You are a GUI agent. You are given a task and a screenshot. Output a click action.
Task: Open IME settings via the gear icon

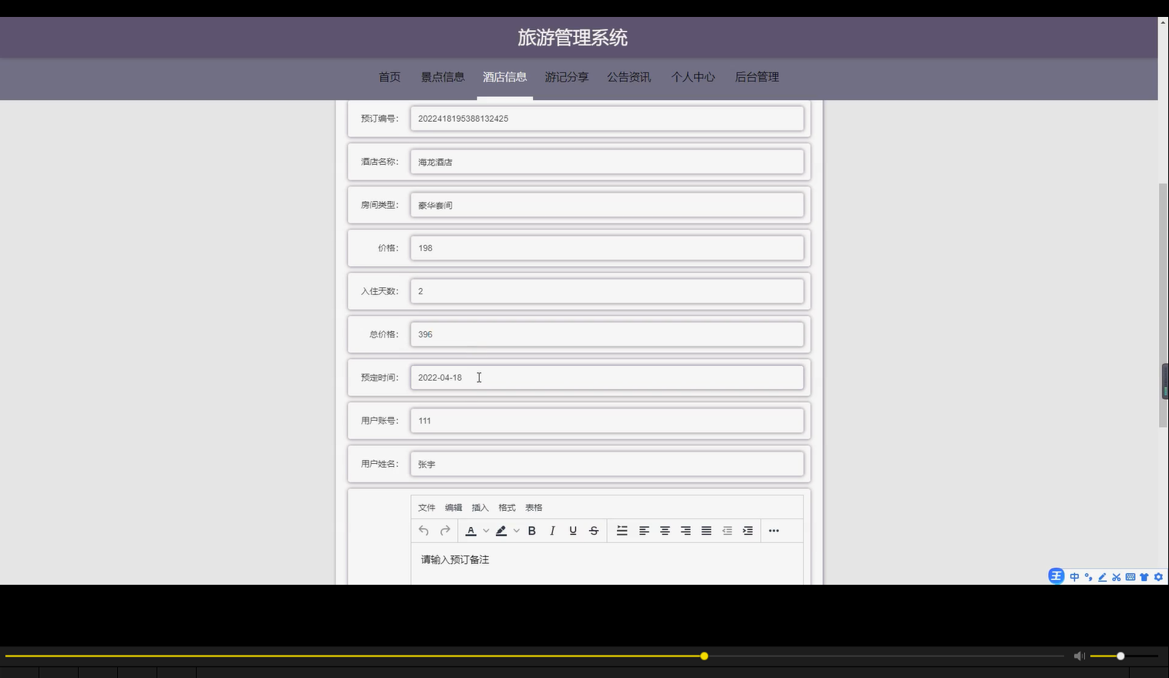click(1159, 576)
